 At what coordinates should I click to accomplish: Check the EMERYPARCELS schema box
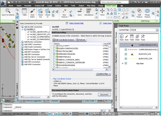click(54, 57)
